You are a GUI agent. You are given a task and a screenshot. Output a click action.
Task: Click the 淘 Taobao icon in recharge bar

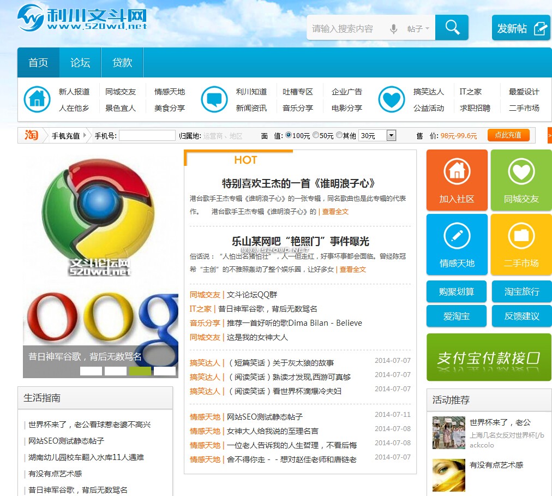coord(31,135)
